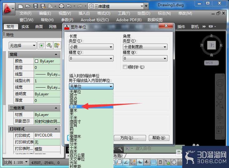
Task: Click the 布局2 layout tab
Action: 118,156
